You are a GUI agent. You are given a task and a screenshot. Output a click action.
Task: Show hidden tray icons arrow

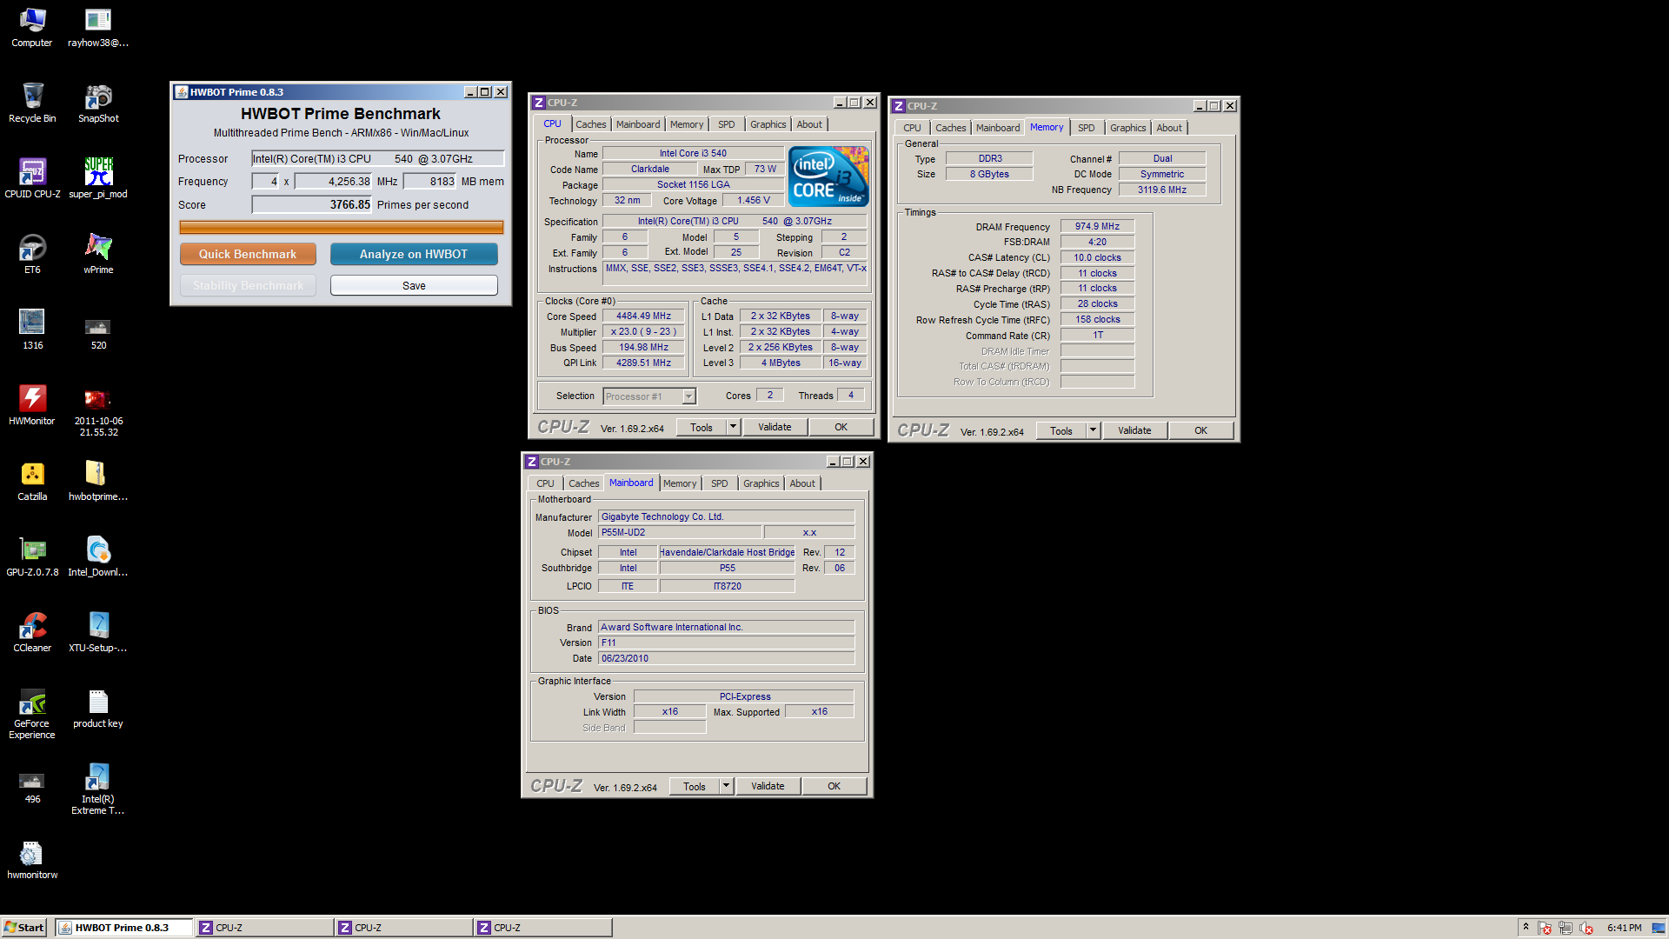[1526, 928]
